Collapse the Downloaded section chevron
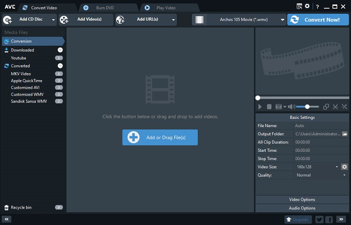This screenshot has width=351, height=225. pos(60,50)
